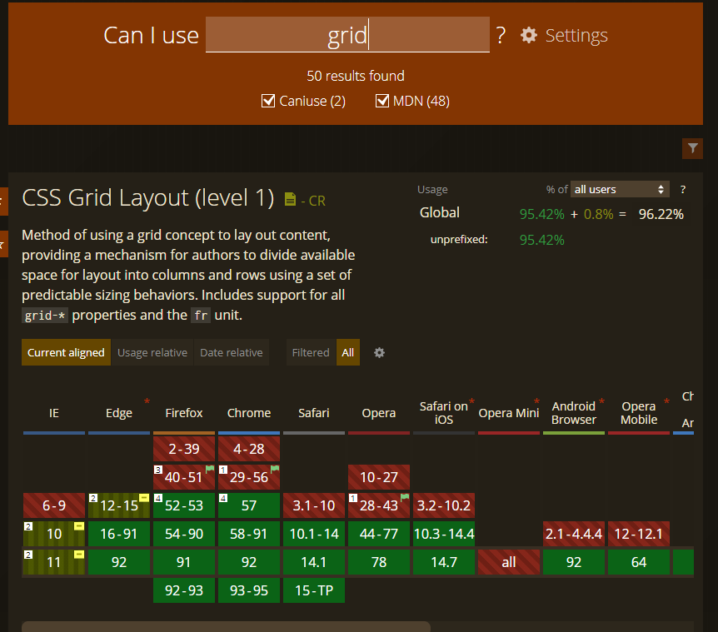The height and width of the screenshot is (632, 718).
Task: Switch to Usage relative view
Action: (x=152, y=352)
